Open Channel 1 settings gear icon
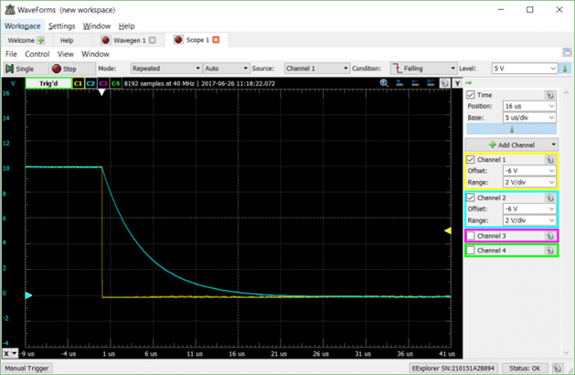This screenshot has height=375, width=575. (550, 160)
